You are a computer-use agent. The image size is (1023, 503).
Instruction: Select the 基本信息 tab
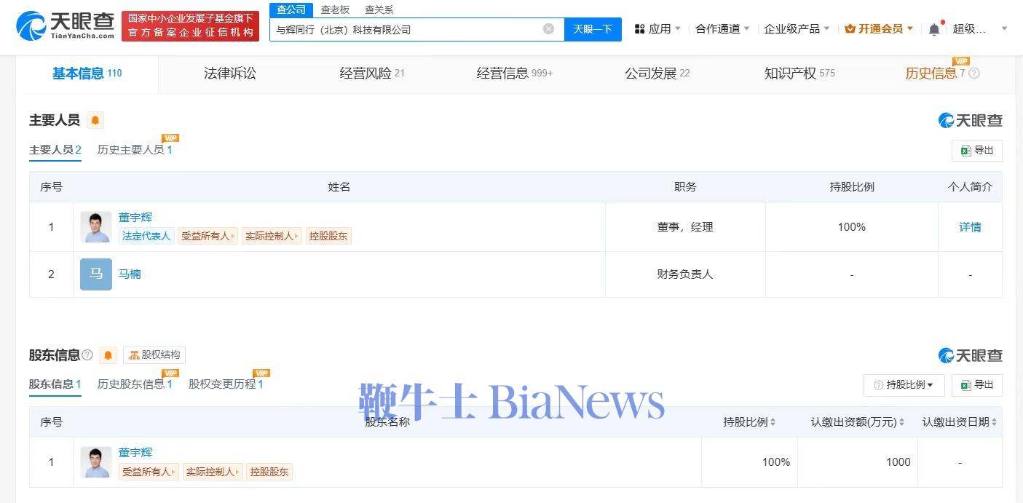[x=87, y=74]
